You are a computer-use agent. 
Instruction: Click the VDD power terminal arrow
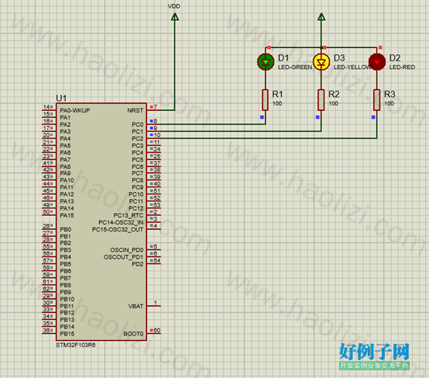(x=175, y=17)
